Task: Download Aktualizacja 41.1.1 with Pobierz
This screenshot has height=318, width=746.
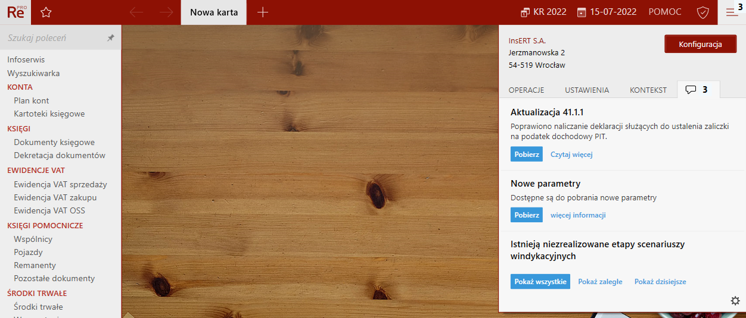Action: tap(527, 155)
